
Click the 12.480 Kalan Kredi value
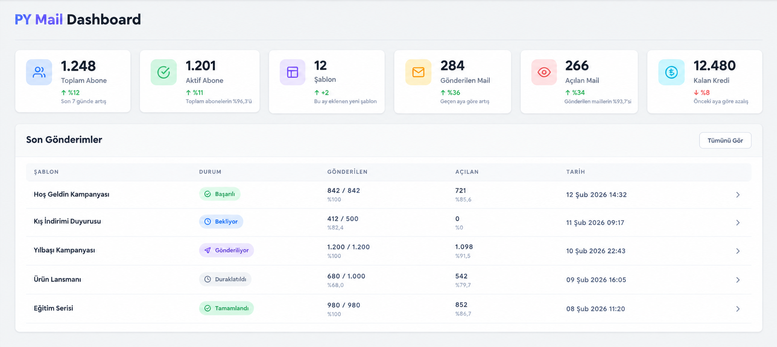pos(714,65)
